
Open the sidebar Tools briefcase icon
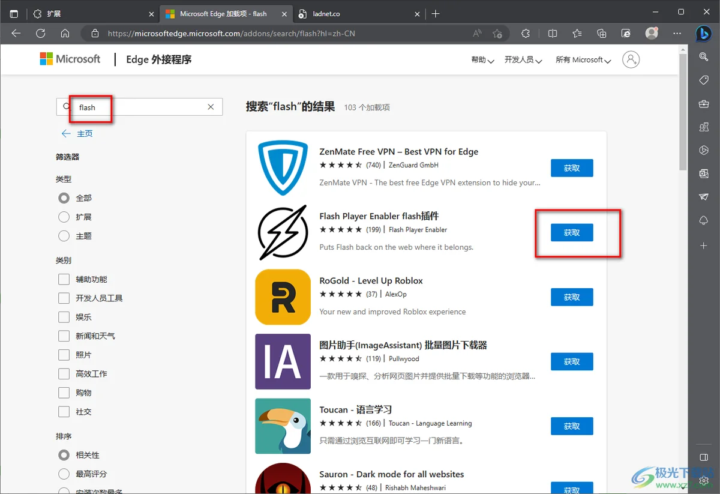tap(704, 104)
